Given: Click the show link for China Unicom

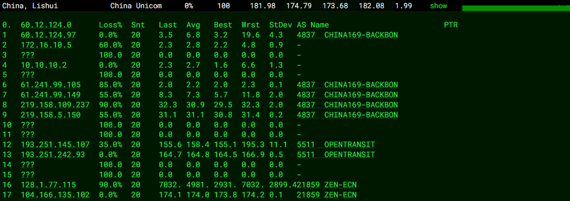Looking at the screenshot, I should pyautogui.click(x=438, y=6).
